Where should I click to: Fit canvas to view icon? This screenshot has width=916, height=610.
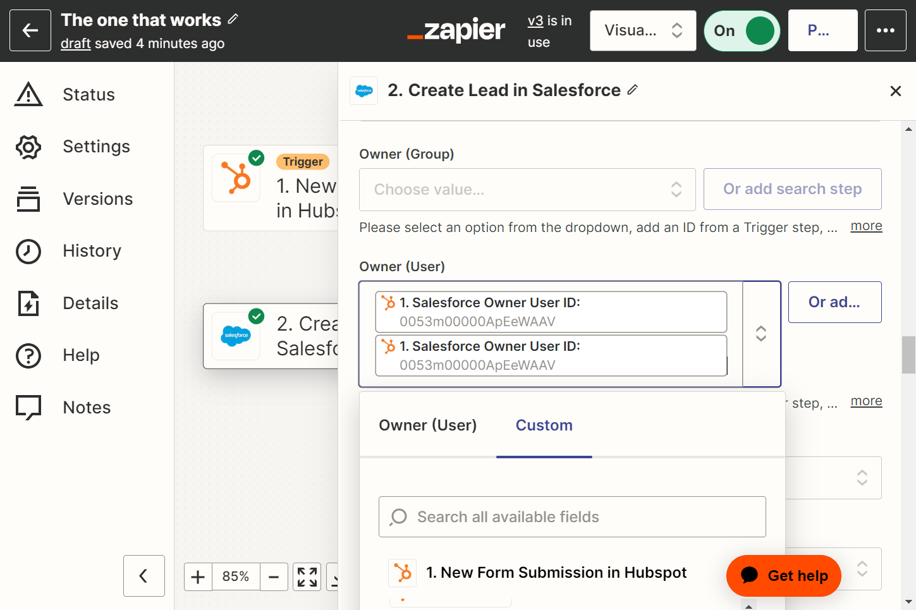point(307,576)
